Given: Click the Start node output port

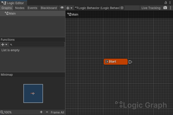Looking at the screenshot, I should (130, 62).
